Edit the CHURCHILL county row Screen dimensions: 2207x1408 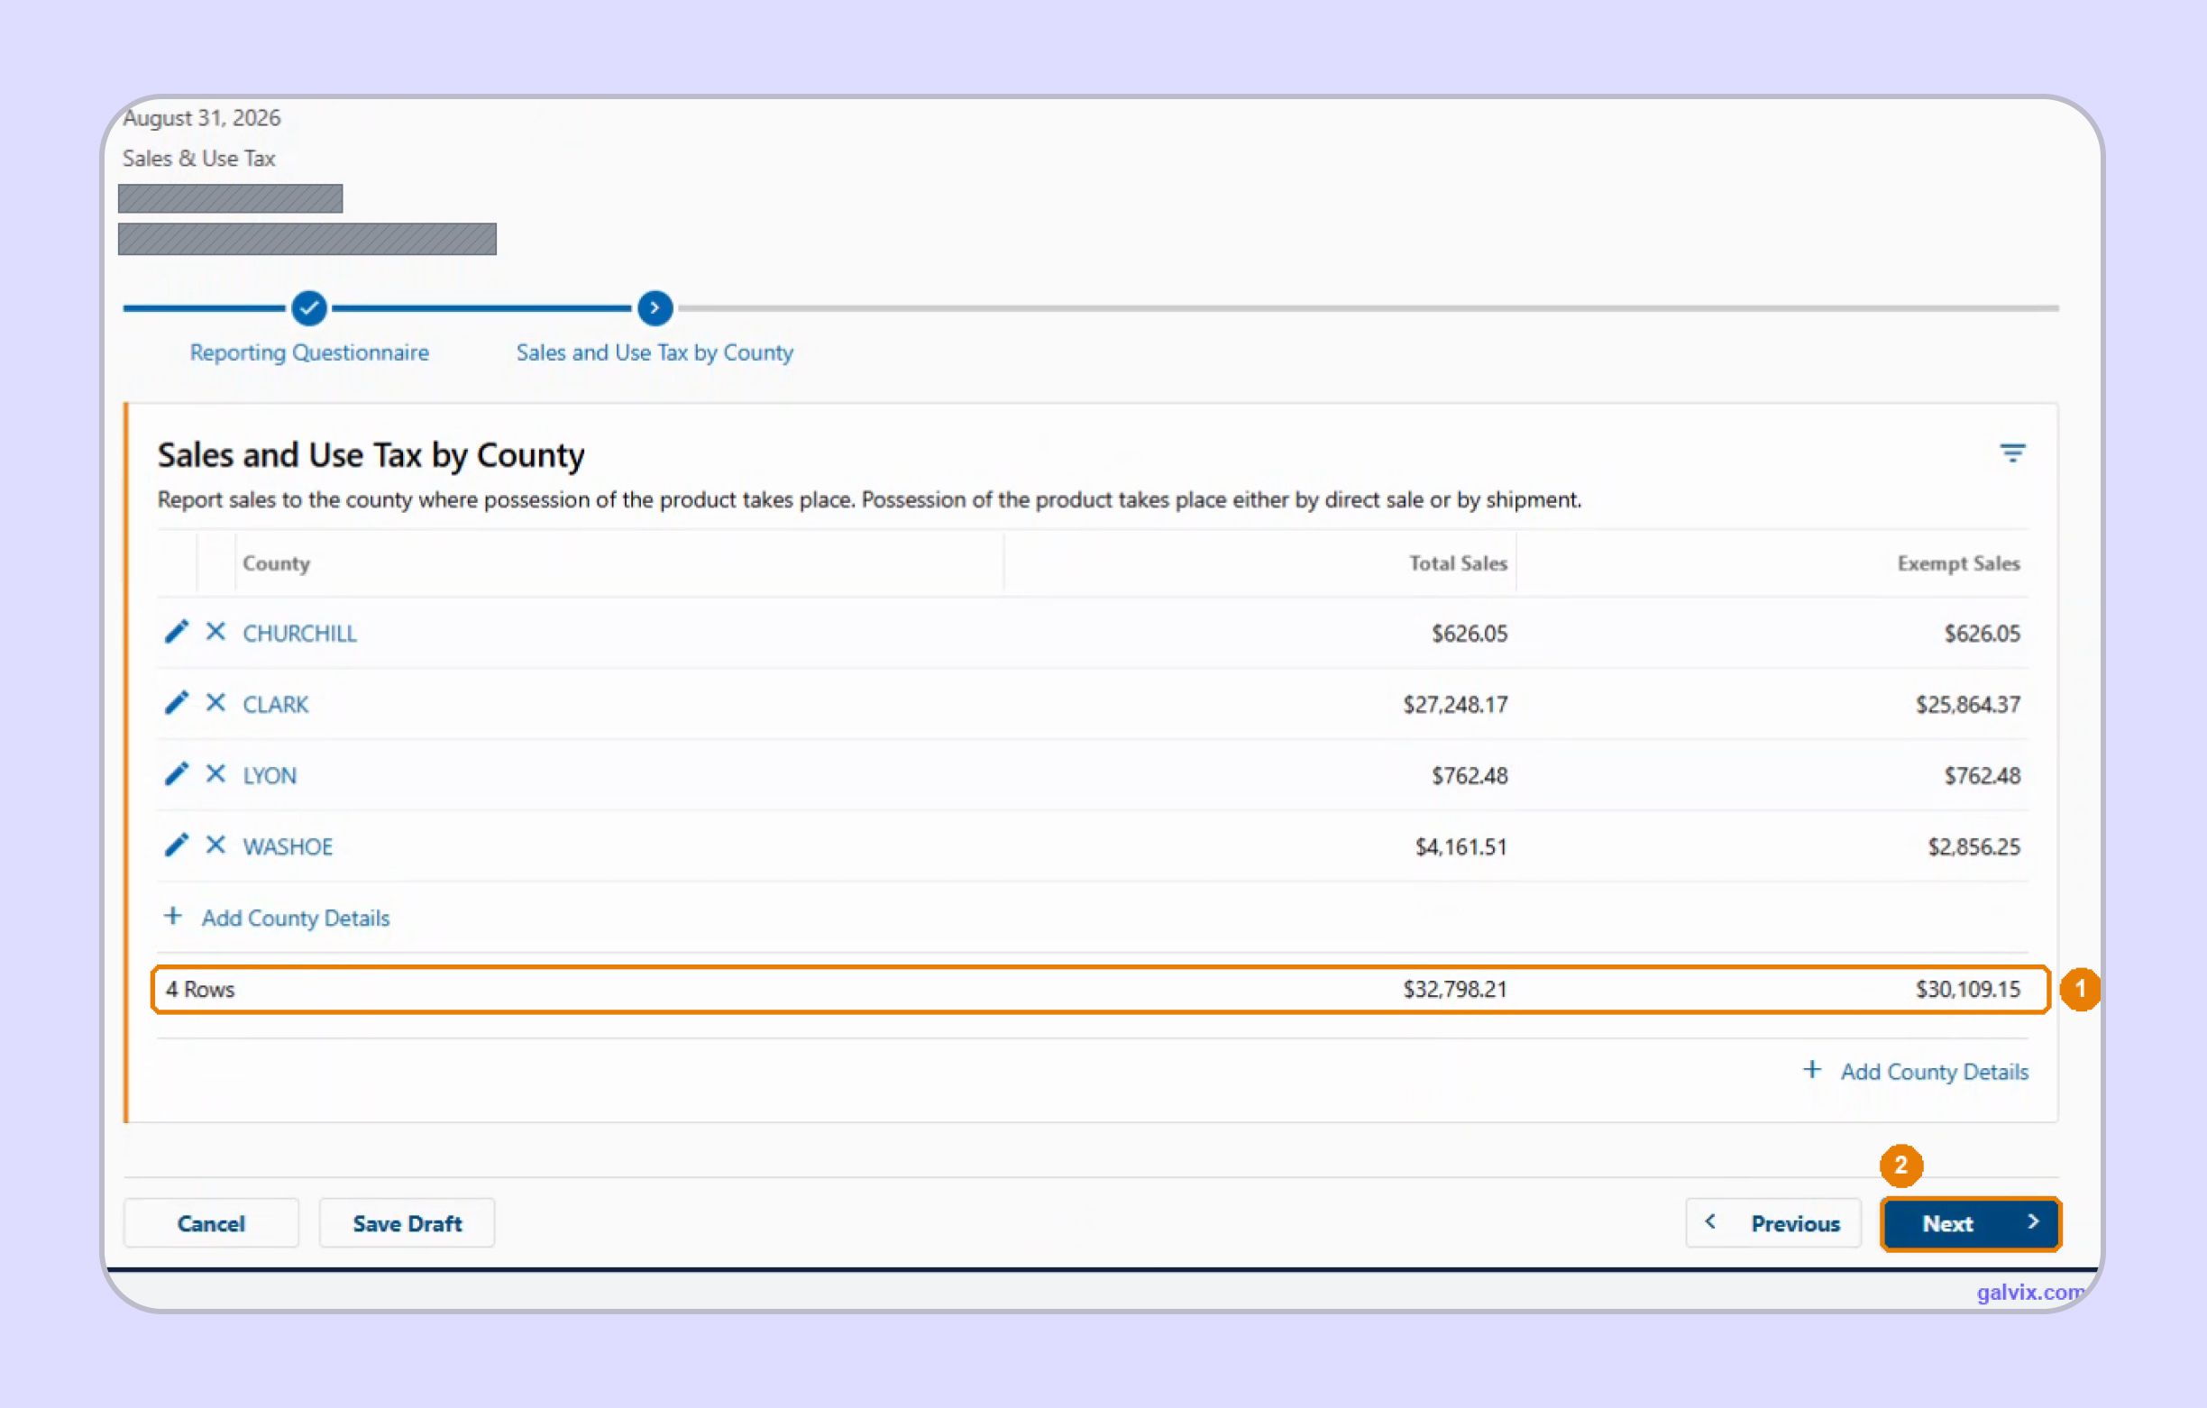click(176, 632)
